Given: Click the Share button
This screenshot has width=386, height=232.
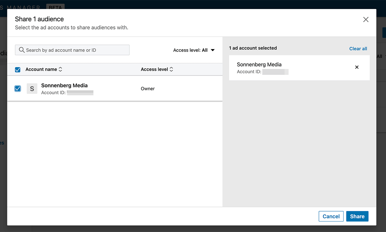Looking at the screenshot, I should coord(357,217).
